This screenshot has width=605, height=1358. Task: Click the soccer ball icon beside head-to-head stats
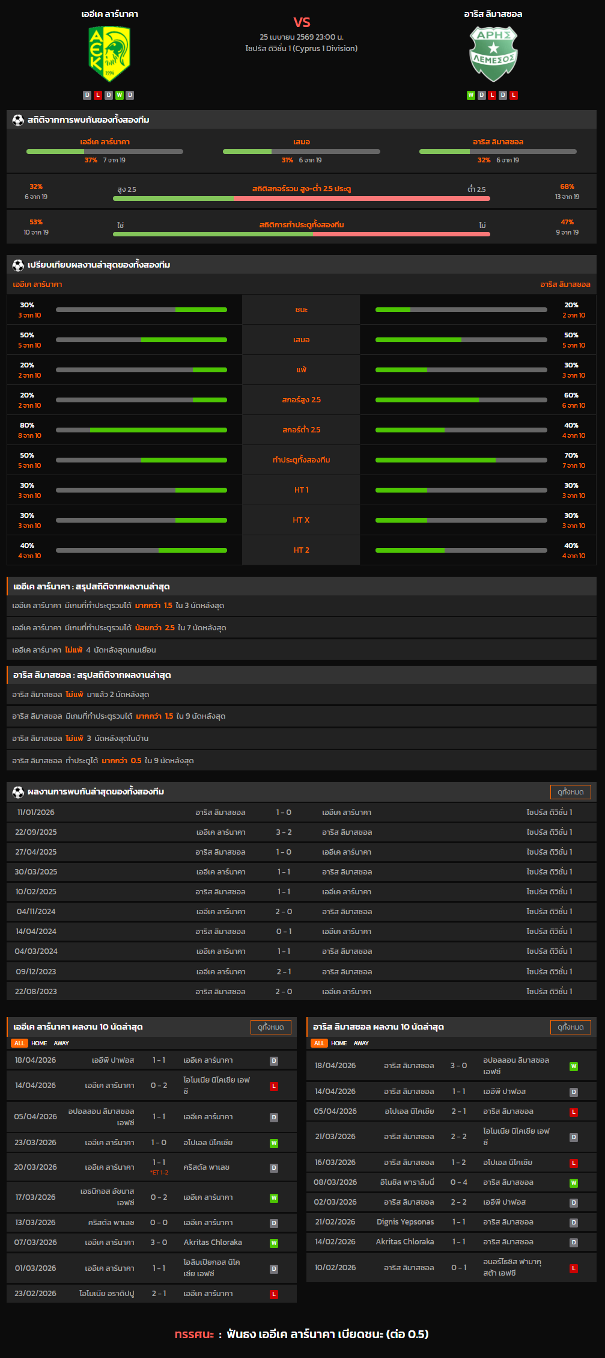pos(18,120)
